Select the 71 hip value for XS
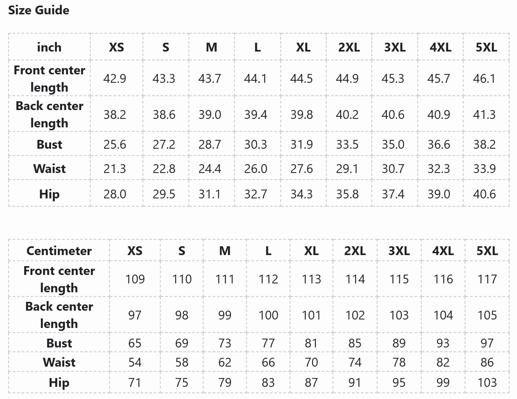 pos(135,382)
